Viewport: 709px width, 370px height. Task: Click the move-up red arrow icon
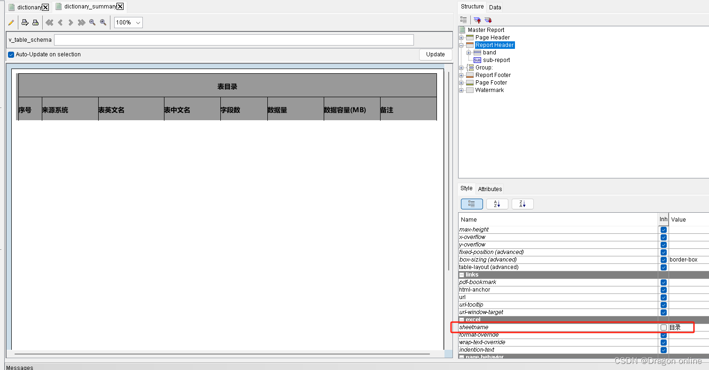coord(477,20)
